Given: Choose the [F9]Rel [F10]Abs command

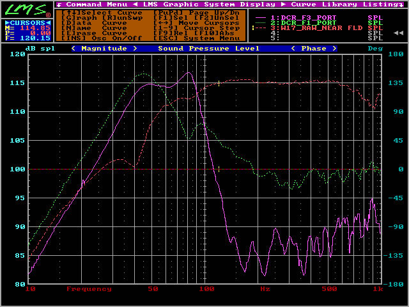Looking at the screenshot, I should pos(194,33).
